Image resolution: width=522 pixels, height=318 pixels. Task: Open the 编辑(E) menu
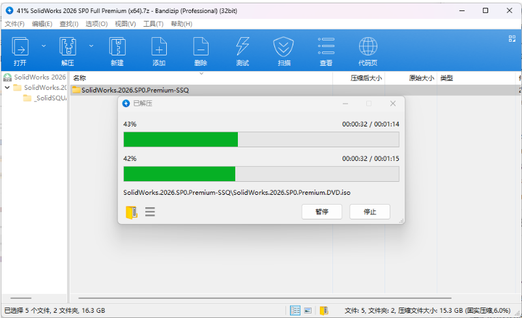[x=42, y=24]
